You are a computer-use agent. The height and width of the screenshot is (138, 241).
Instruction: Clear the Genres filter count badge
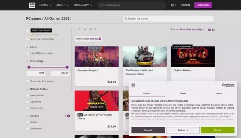coord(69,116)
